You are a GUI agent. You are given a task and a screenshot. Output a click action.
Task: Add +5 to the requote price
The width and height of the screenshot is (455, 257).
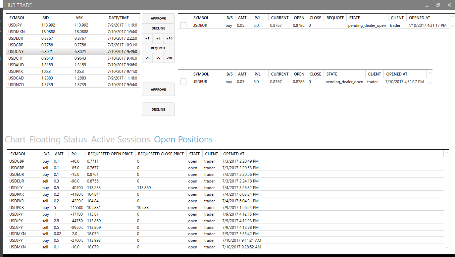click(x=158, y=38)
